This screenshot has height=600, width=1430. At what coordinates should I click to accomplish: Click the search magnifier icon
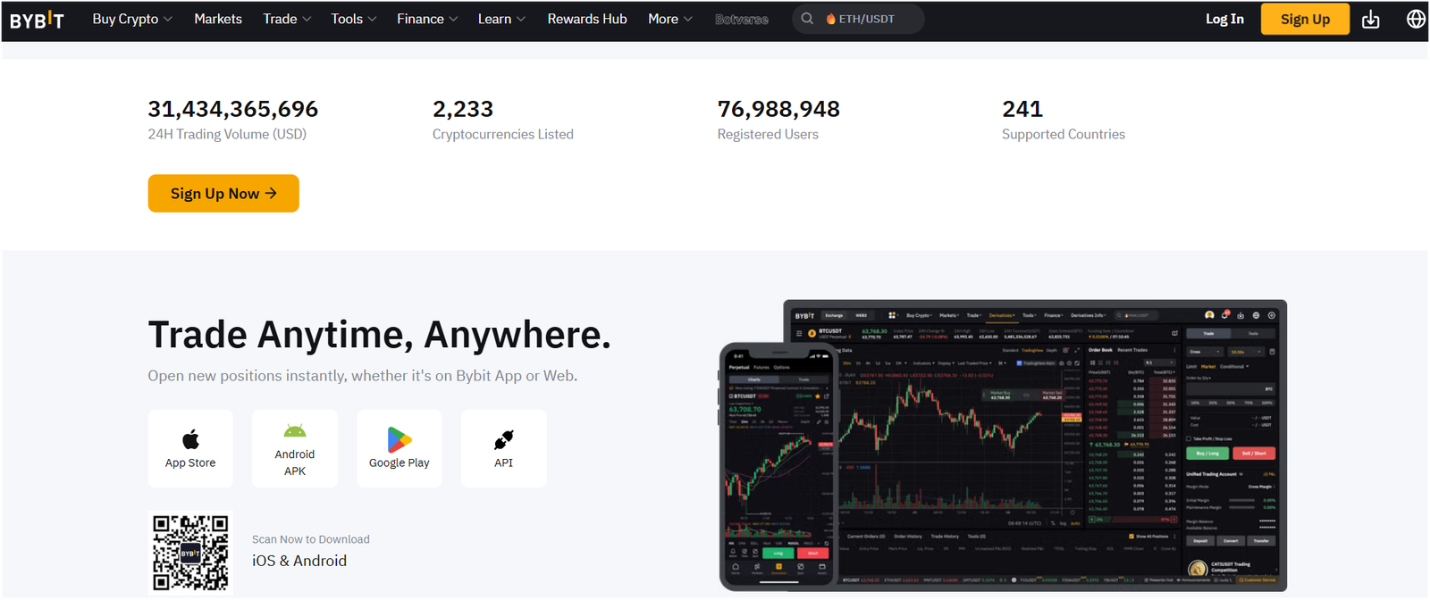[x=807, y=19]
